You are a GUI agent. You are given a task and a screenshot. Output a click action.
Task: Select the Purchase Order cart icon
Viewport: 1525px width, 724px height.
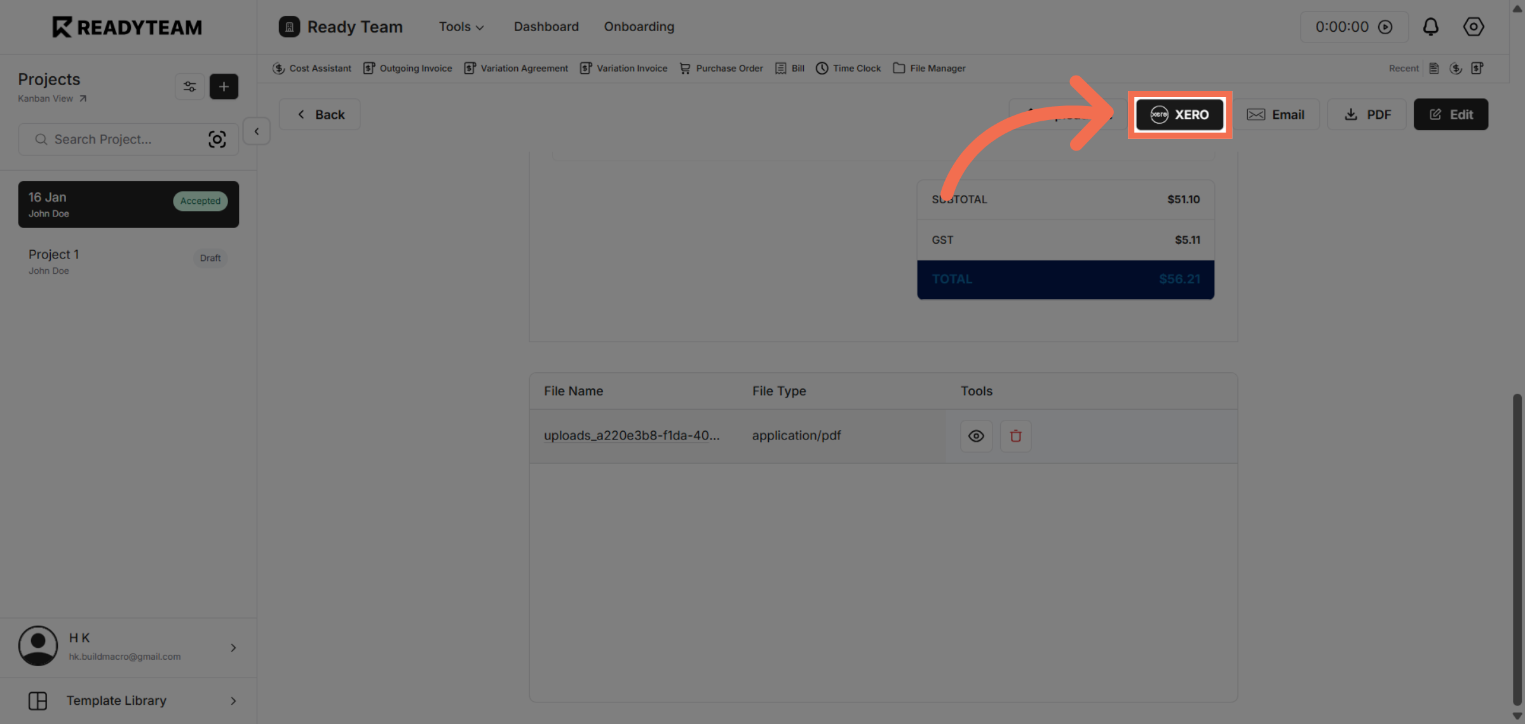[685, 68]
